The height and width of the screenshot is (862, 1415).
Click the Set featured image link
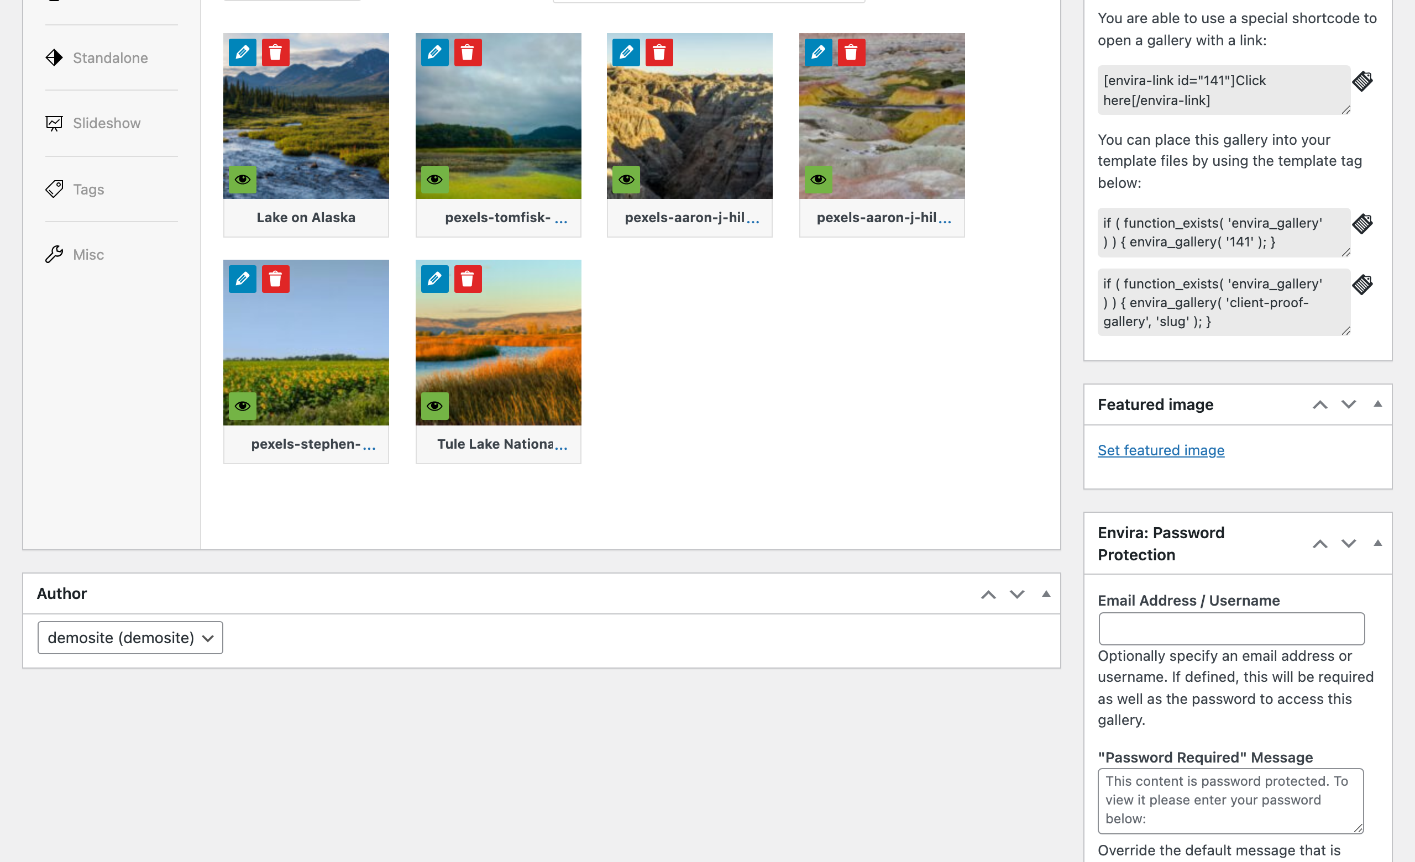click(x=1161, y=450)
